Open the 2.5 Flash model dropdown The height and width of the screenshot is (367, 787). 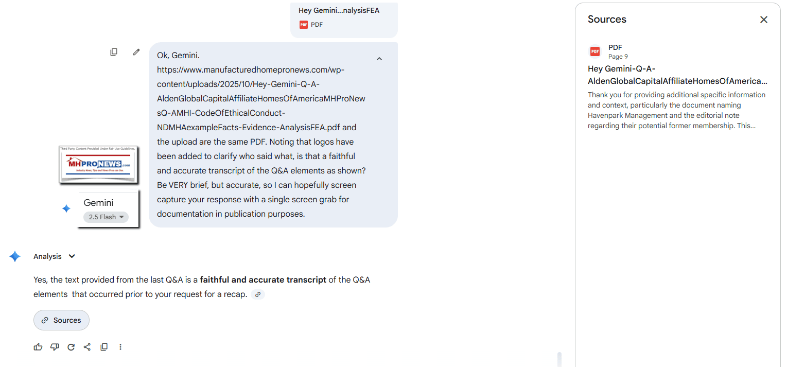[106, 217]
